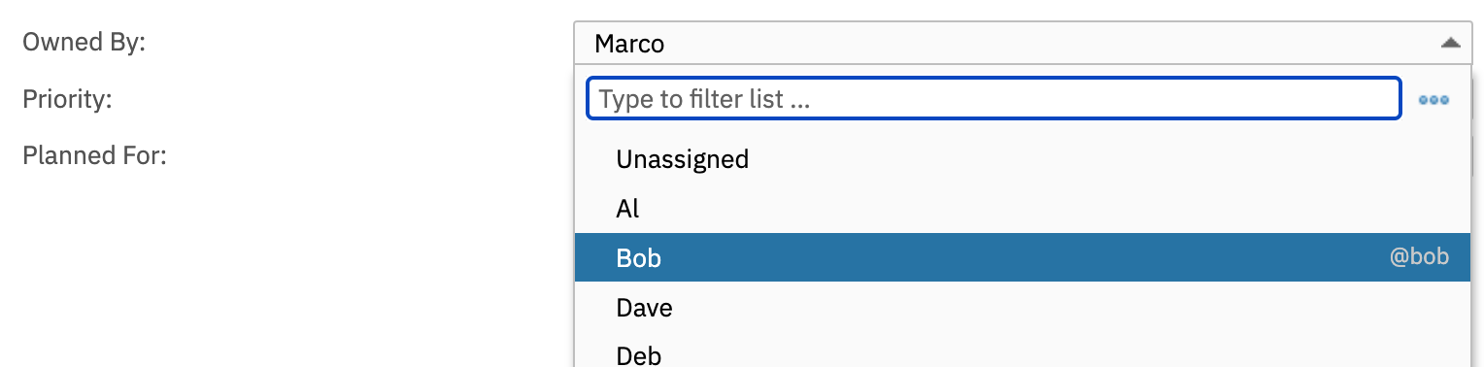The height and width of the screenshot is (367, 1484).
Task: Click the Priority field label
Action: [x=68, y=98]
